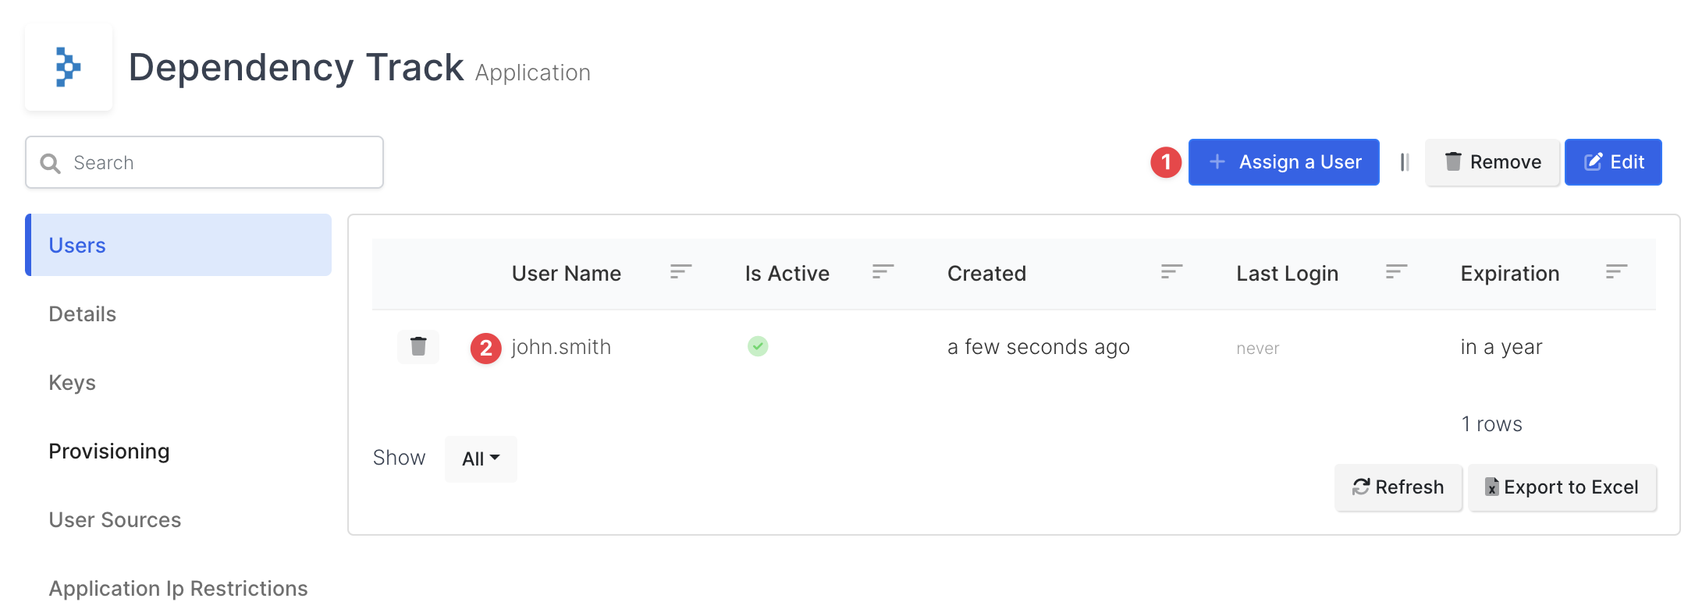
Task: Delete john.smith using the row trash icon
Action: click(x=418, y=346)
